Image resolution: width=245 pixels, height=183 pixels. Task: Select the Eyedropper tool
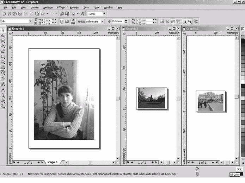(3, 90)
